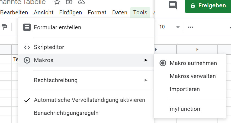Expand the Rechtschreibung submenu arrow

146,80
